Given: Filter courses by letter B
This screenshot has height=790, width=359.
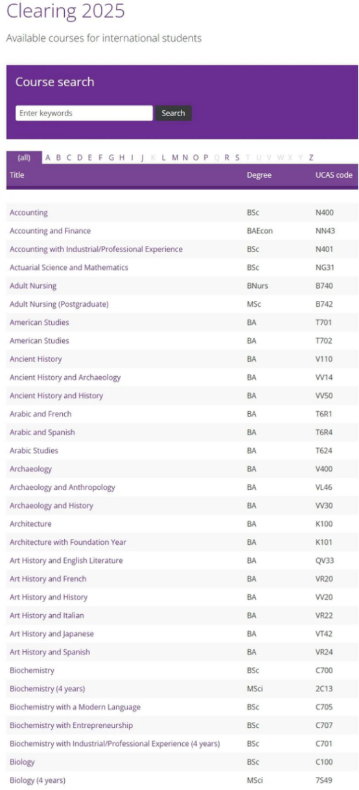Looking at the screenshot, I should pos(58,158).
